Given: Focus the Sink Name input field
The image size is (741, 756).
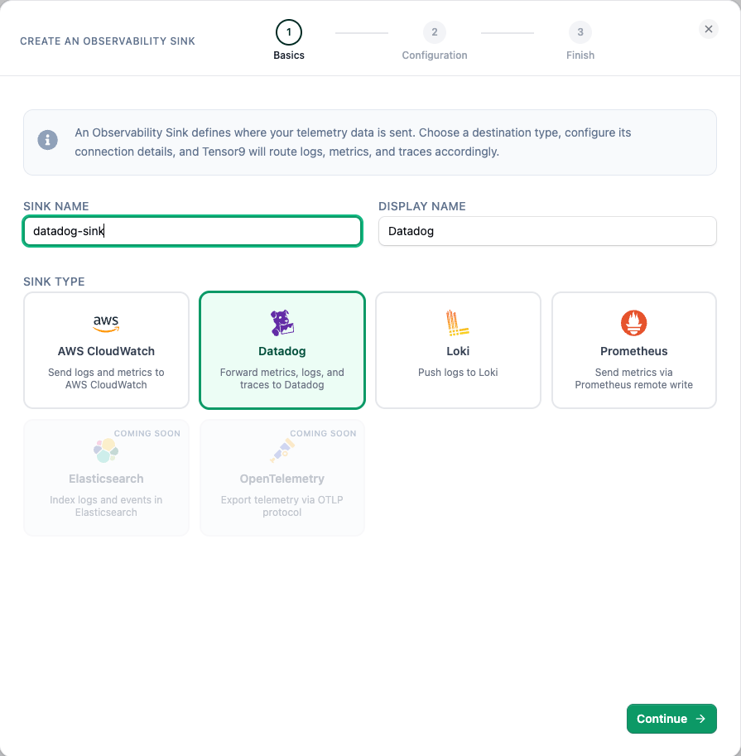Looking at the screenshot, I should (192, 231).
